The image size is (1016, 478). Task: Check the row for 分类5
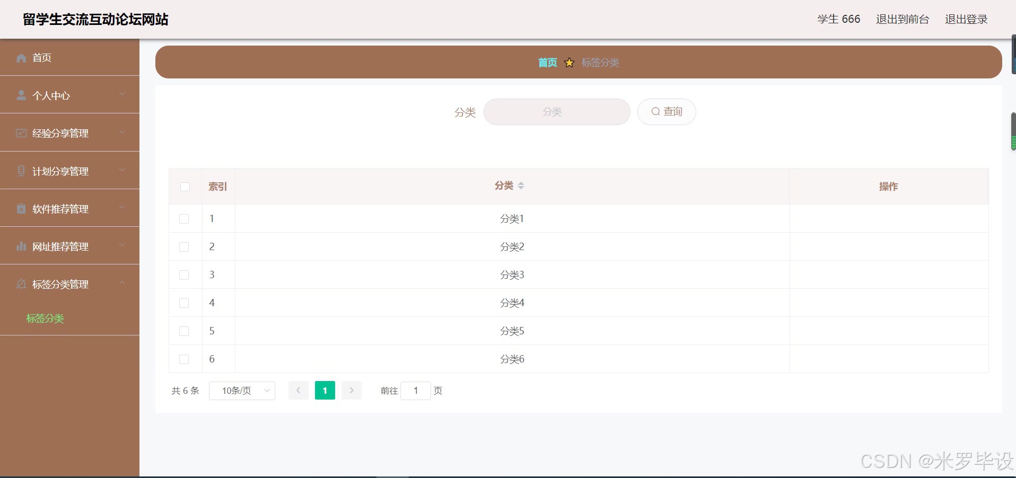point(184,331)
